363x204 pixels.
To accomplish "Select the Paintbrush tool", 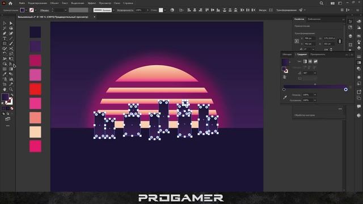I will (11, 44).
